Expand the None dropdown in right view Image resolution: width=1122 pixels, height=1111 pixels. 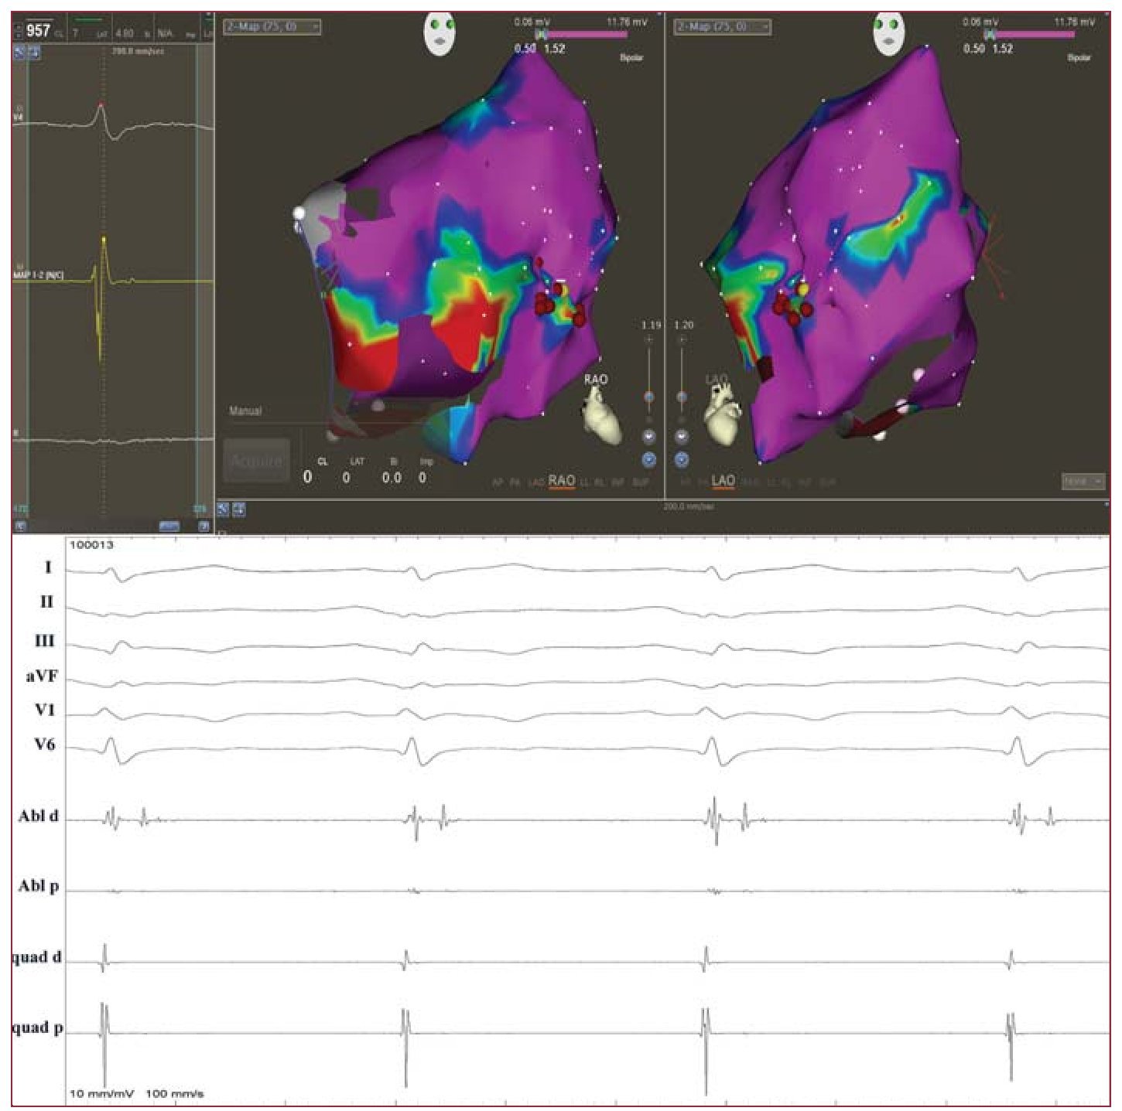click(x=1083, y=481)
